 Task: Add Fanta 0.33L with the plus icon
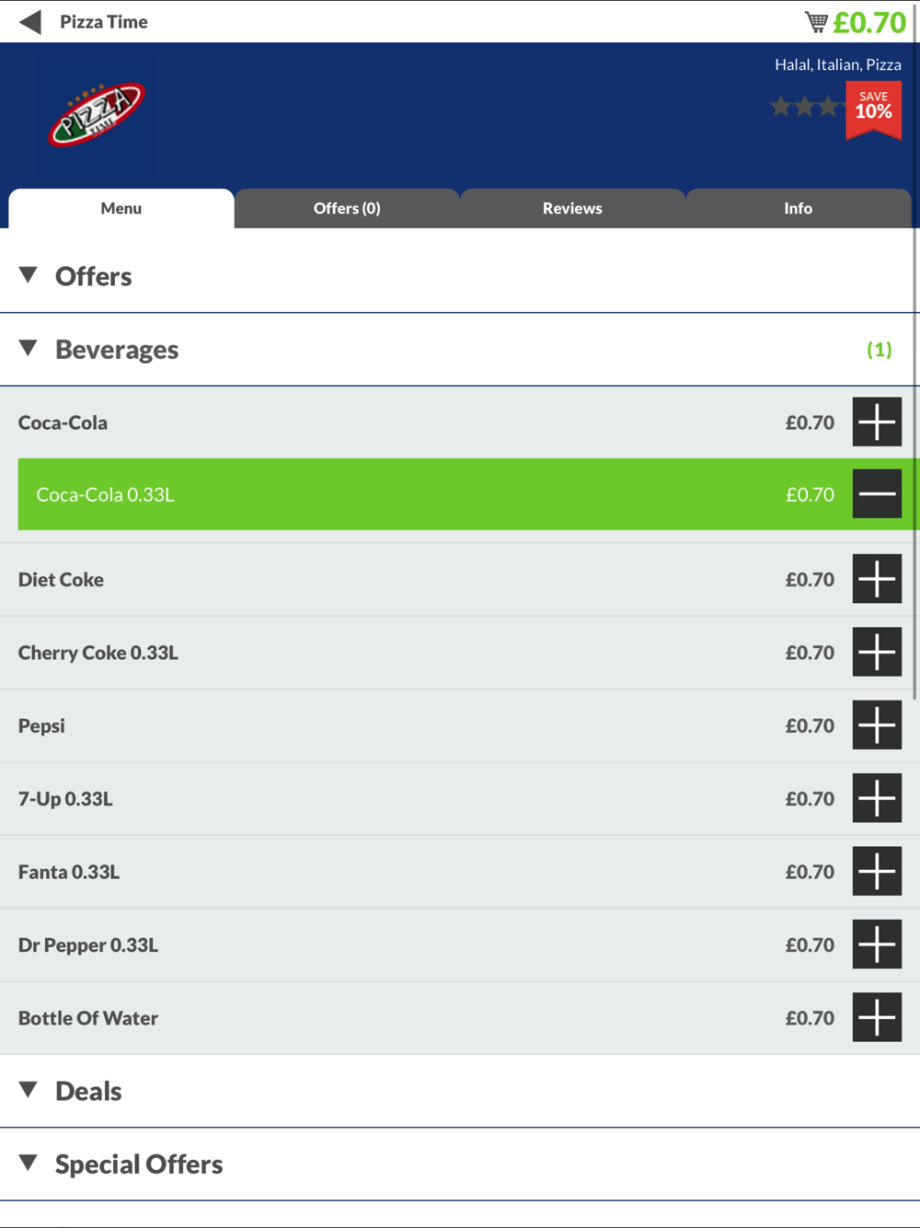coord(877,871)
